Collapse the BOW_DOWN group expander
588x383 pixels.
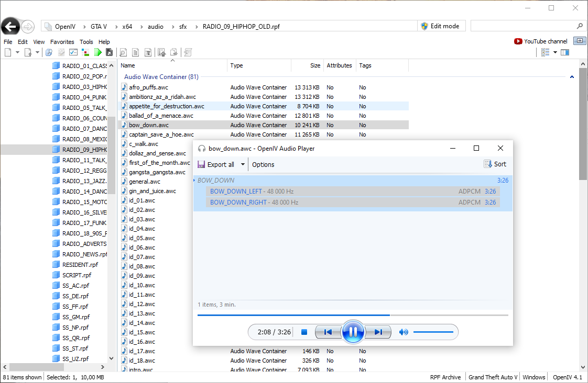pyautogui.click(x=194, y=180)
